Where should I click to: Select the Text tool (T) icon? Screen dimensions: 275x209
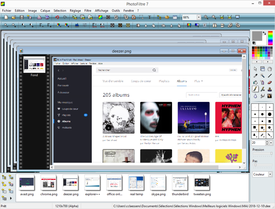149,17
